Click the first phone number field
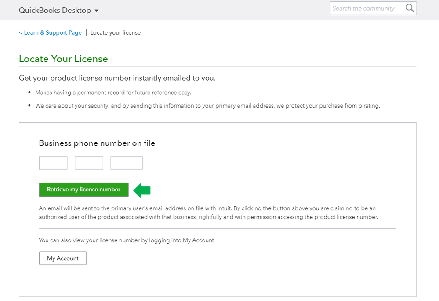This screenshot has width=439, height=301. click(x=53, y=163)
